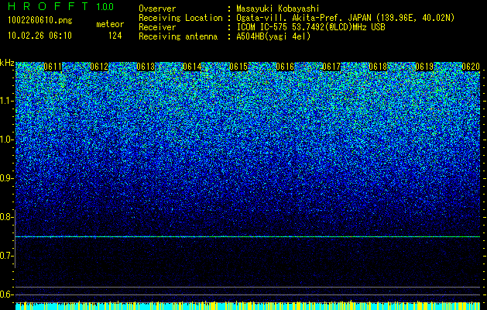This screenshot has width=487, height=310.
Task: Click the Receiving Location label
Action: coord(180,18)
